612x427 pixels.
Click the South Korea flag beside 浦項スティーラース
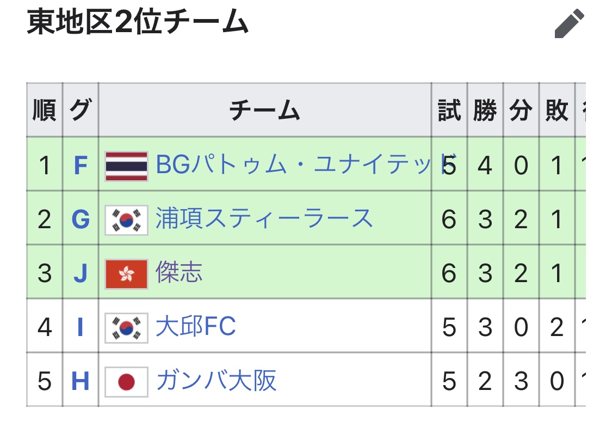(x=126, y=219)
